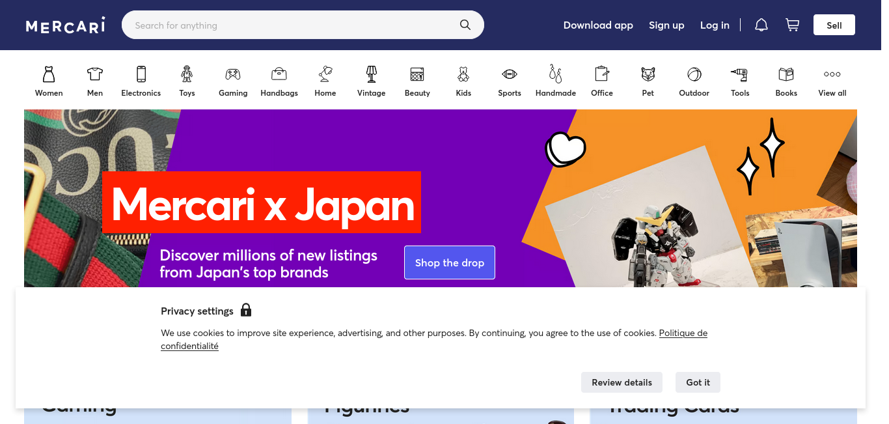Select the Electronics phone icon

(141, 74)
